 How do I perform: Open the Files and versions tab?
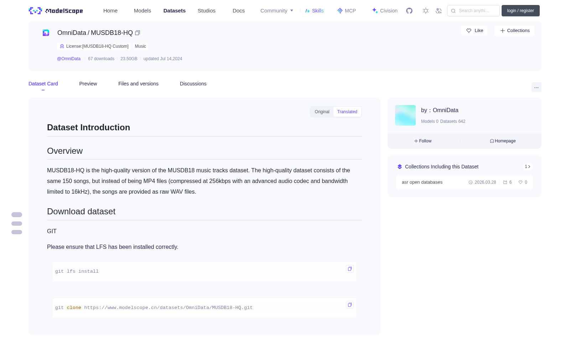coord(138,84)
